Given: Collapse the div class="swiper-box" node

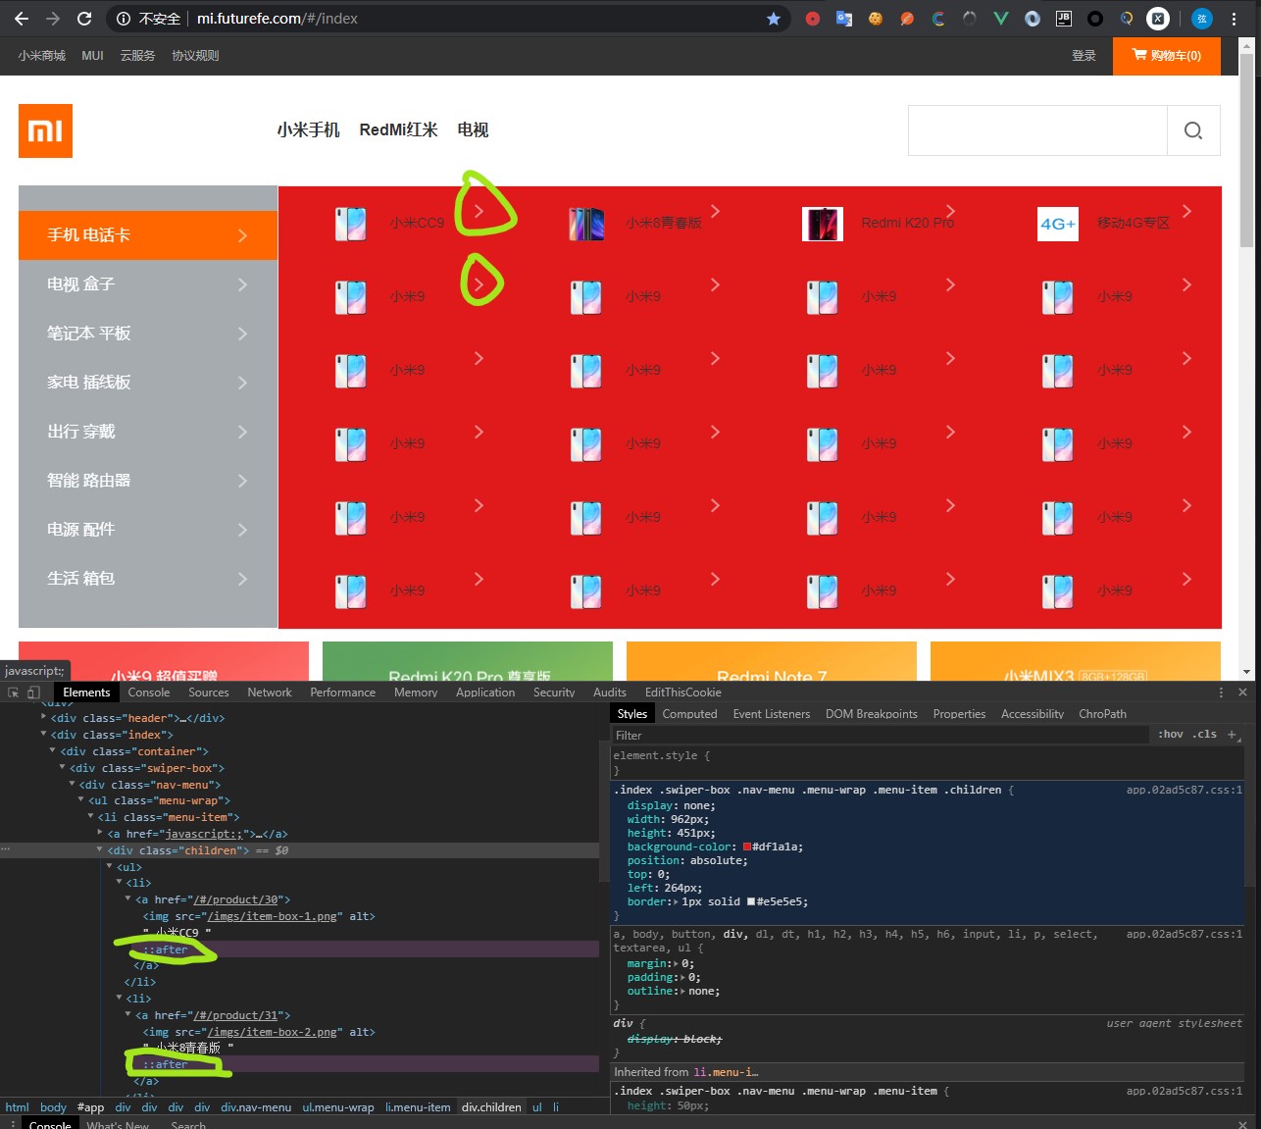Looking at the screenshot, I should [x=63, y=768].
